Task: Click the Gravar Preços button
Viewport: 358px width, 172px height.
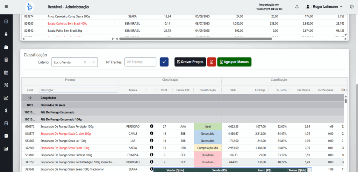Action: [190, 62]
